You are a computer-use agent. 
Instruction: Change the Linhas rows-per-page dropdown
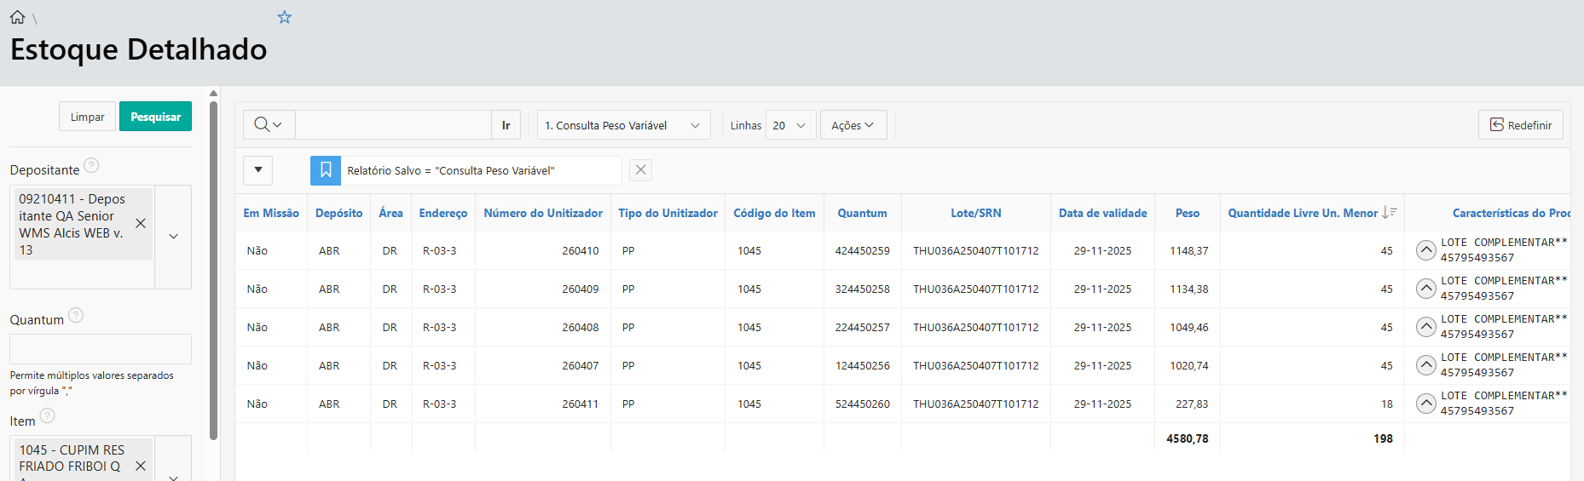pyautogui.click(x=790, y=125)
